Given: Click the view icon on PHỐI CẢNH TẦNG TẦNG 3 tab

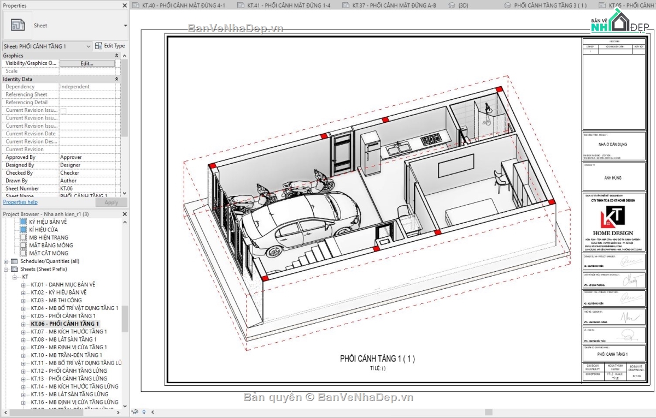Looking at the screenshot, I should [x=506, y=5].
